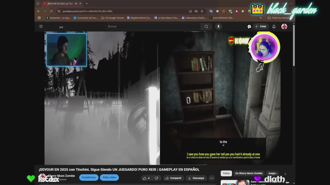Viewport: 330px width, 185px height.
Task: Open the Crear create menu
Action: click(x=261, y=26)
